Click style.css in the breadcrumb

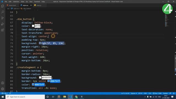coord(16,9)
